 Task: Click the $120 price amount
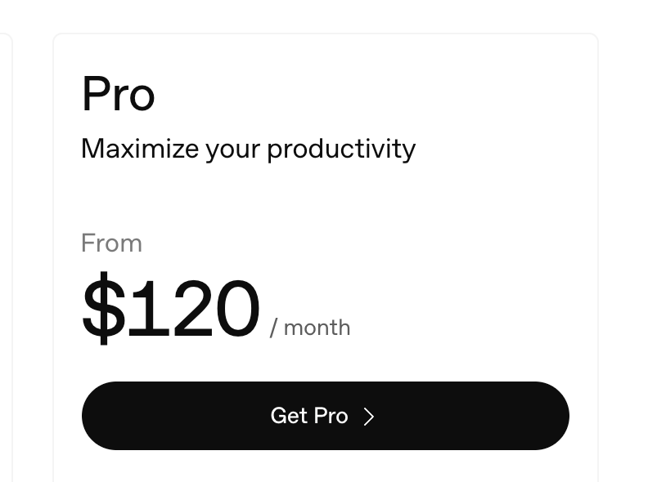[x=171, y=308]
